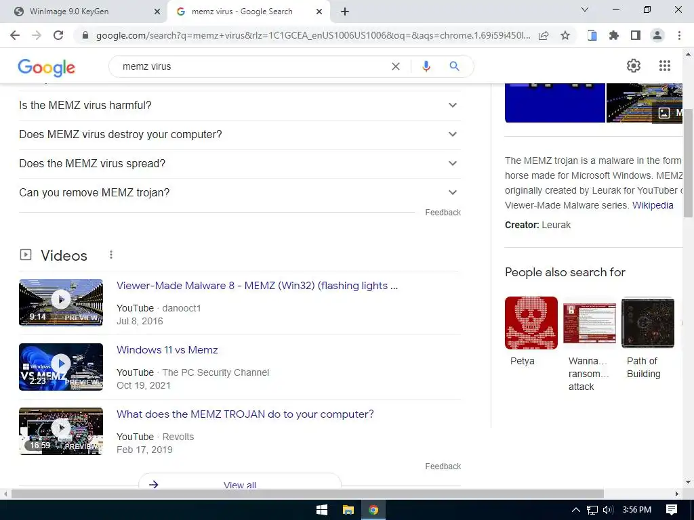Close the WinImage 9.0 KeyGen tab

pos(157,12)
